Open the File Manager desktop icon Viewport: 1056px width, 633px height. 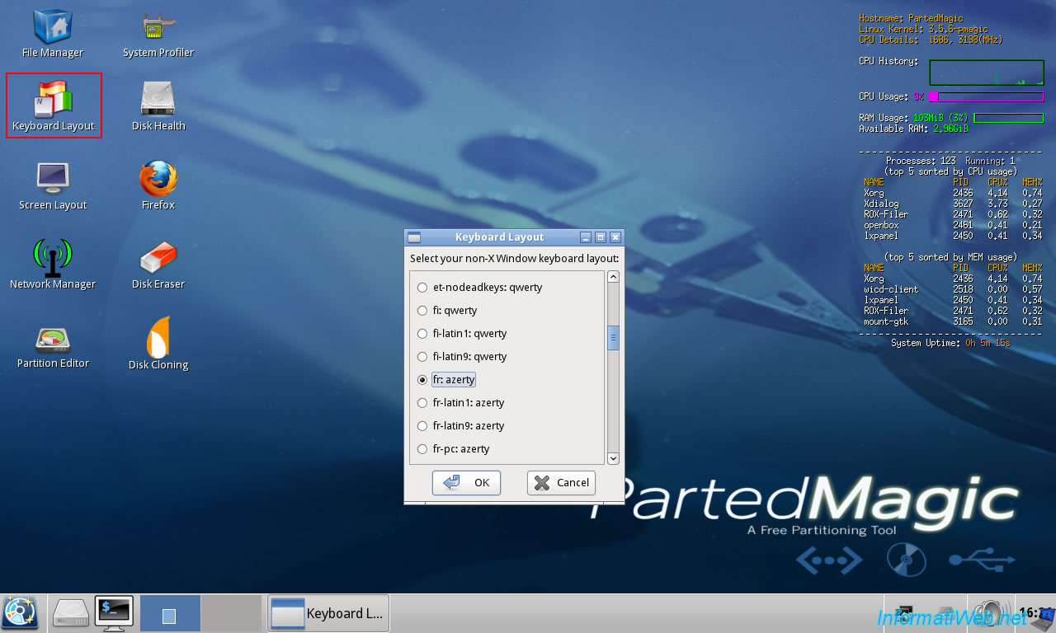[53, 33]
